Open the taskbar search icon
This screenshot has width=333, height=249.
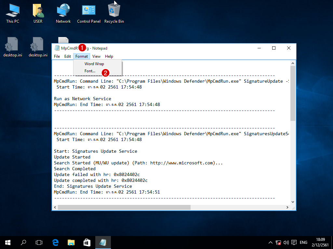click(23, 242)
